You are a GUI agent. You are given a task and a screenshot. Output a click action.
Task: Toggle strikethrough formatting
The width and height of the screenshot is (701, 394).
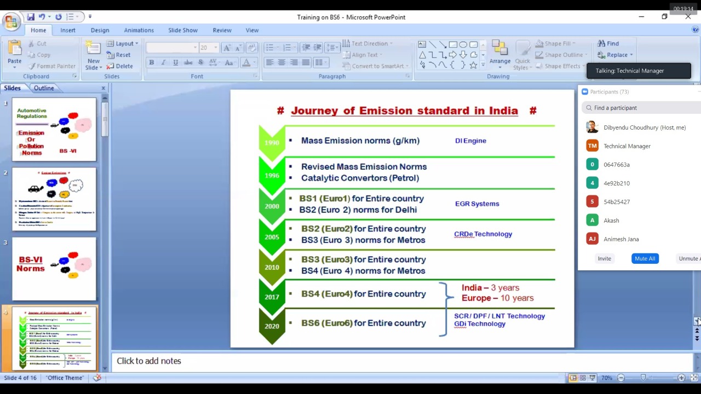point(188,62)
